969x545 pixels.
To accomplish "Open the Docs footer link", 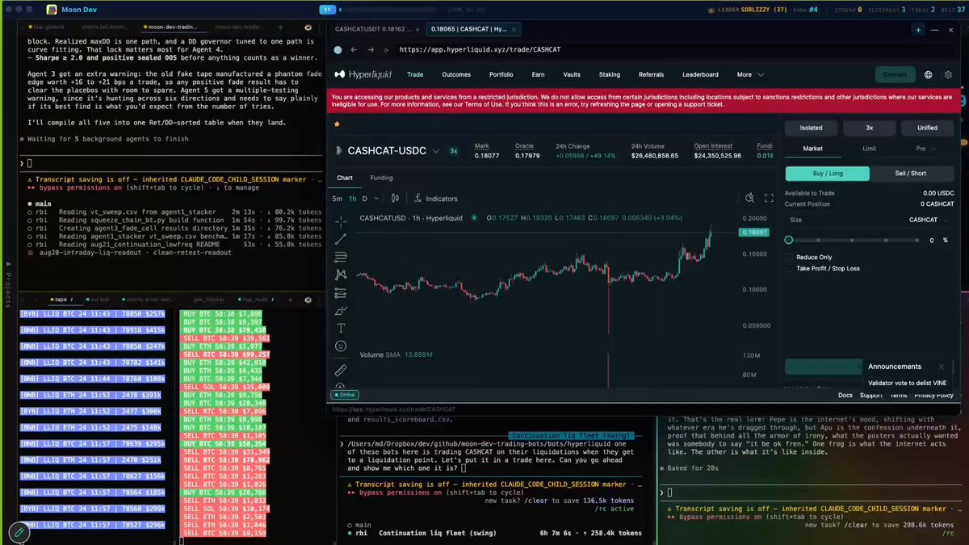I will pyautogui.click(x=845, y=395).
